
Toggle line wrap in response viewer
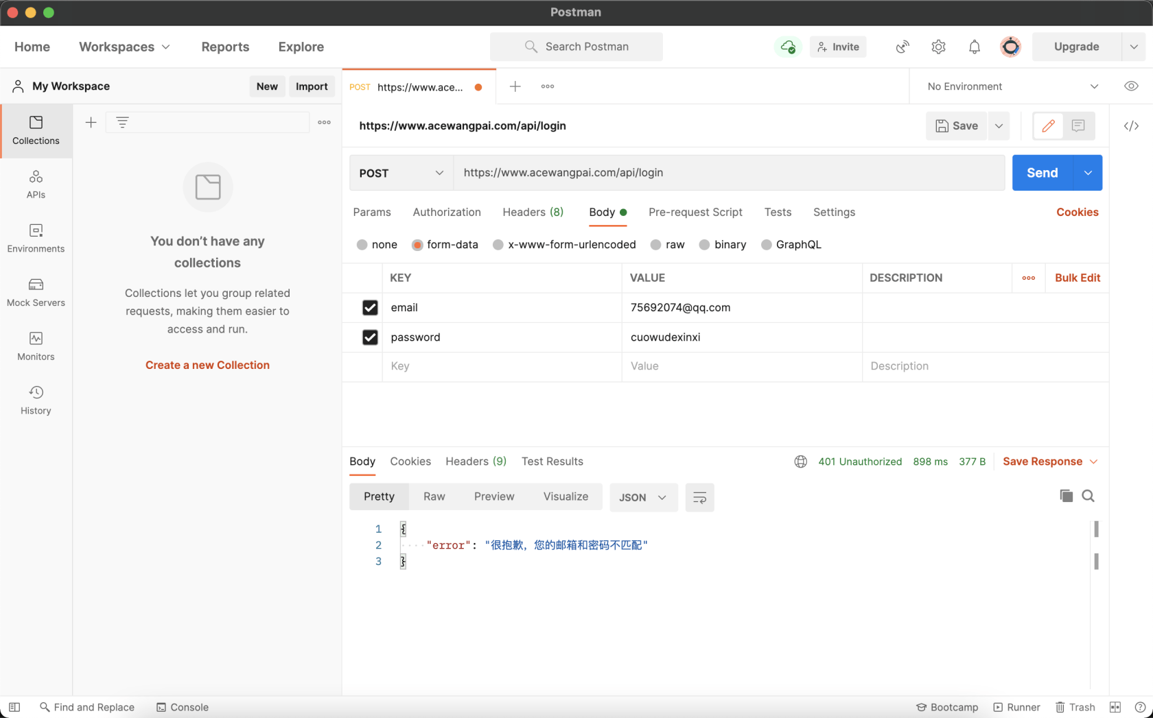699,497
